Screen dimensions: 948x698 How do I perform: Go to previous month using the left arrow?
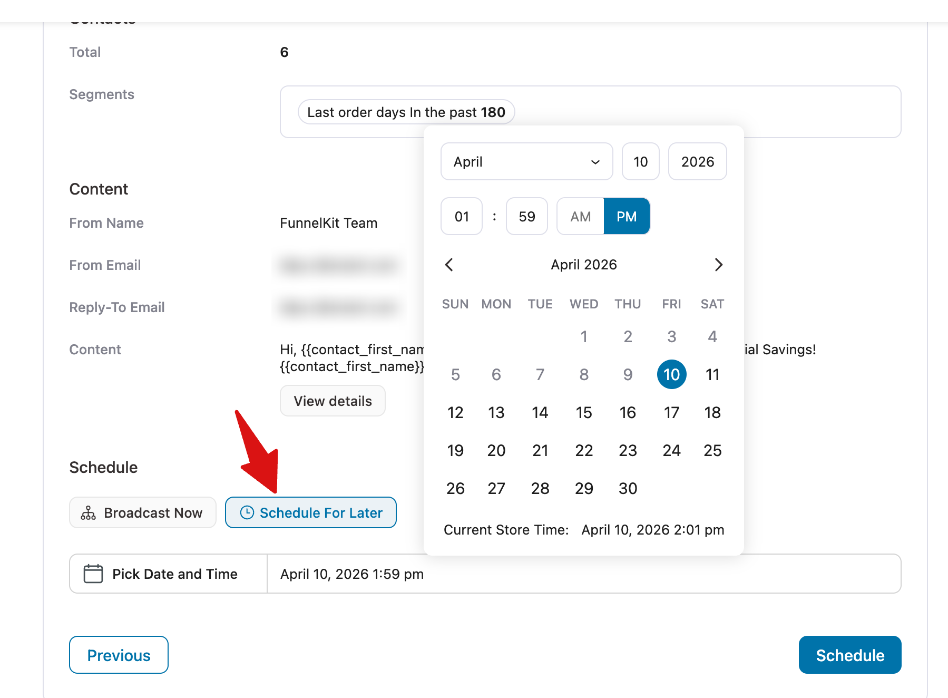(449, 265)
